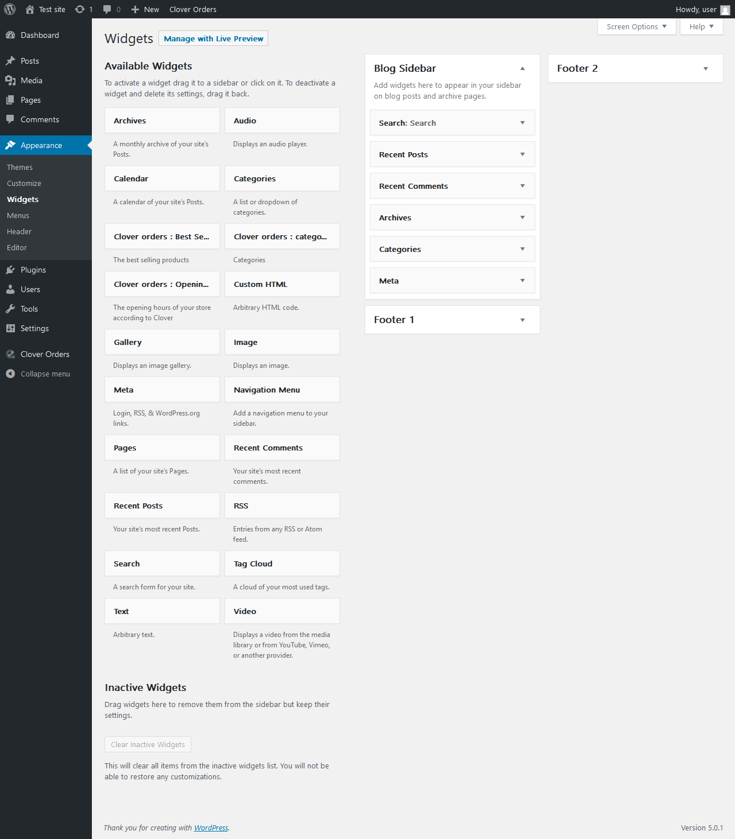The height and width of the screenshot is (839, 735).
Task: Click Manage with Live Preview button
Action: [x=213, y=38]
